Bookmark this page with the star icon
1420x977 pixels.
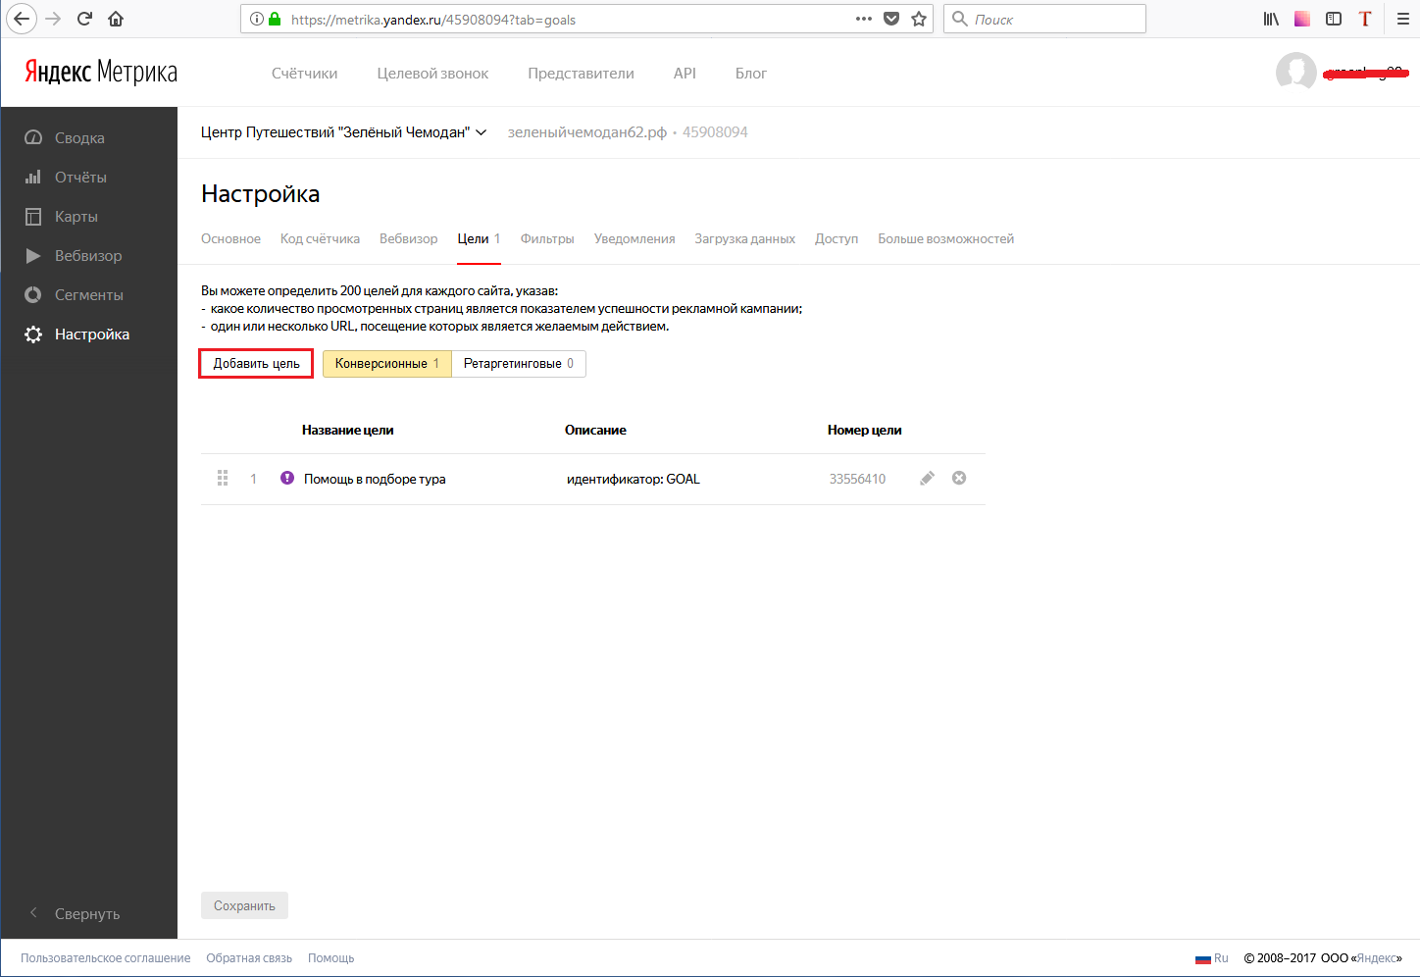pyautogui.click(x=919, y=19)
